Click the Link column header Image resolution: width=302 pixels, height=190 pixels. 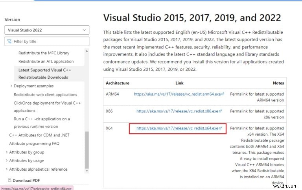179,83
